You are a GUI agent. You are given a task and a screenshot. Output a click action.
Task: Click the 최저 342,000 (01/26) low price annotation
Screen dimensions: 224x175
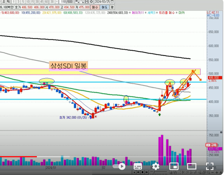[x=73, y=118]
